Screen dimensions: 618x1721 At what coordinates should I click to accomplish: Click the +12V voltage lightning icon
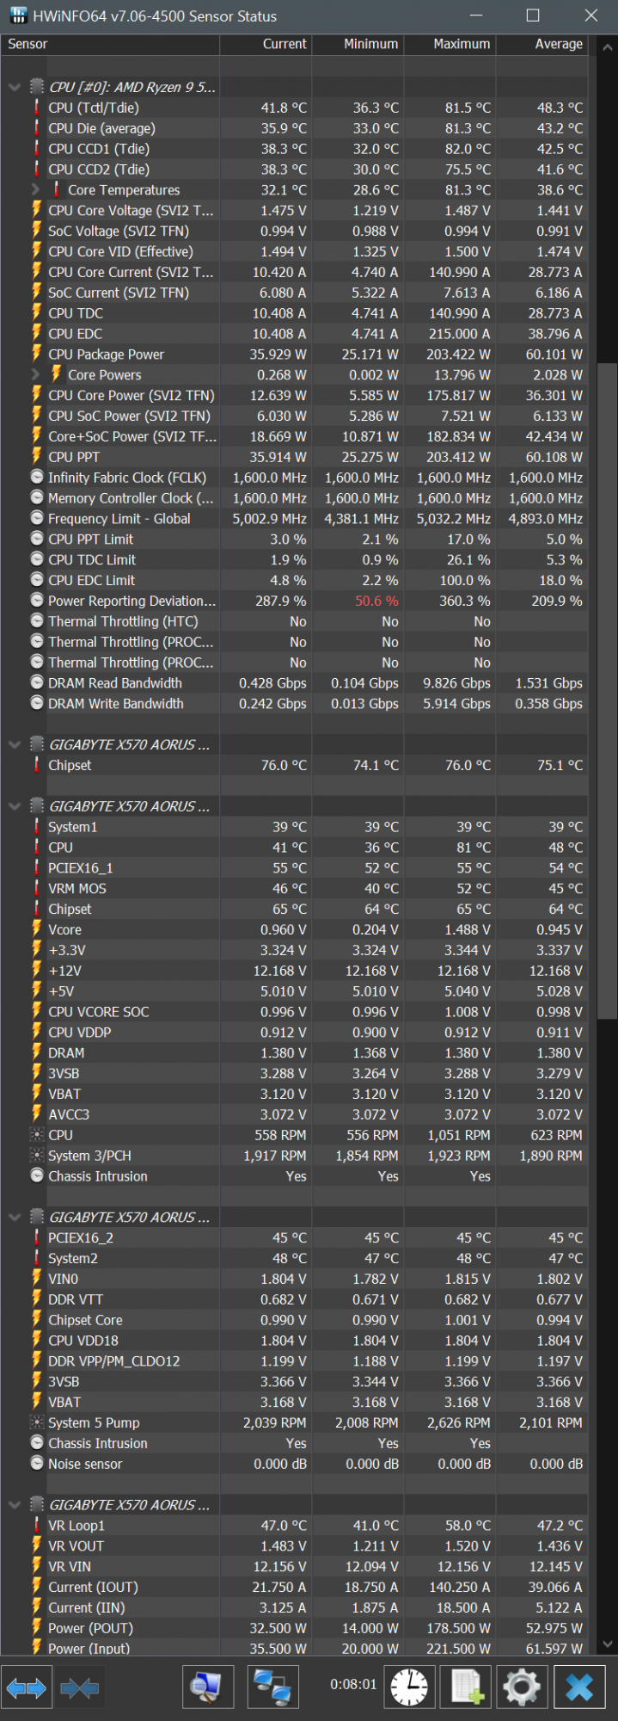(37, 971)
